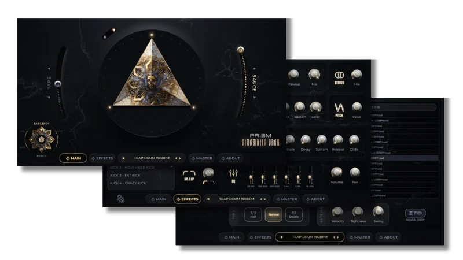The image size is (463, 260).
Task: Toggle the EQ module icon
Action: [233, 176]
